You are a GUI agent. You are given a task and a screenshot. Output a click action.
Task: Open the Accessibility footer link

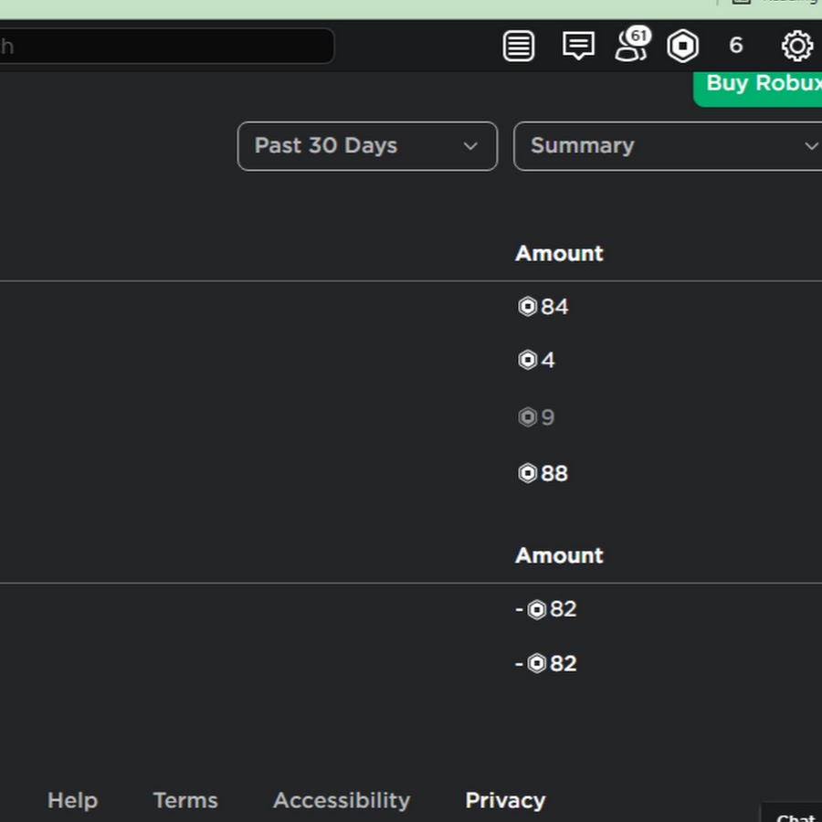pyautogui.click(x=342, y=800)
